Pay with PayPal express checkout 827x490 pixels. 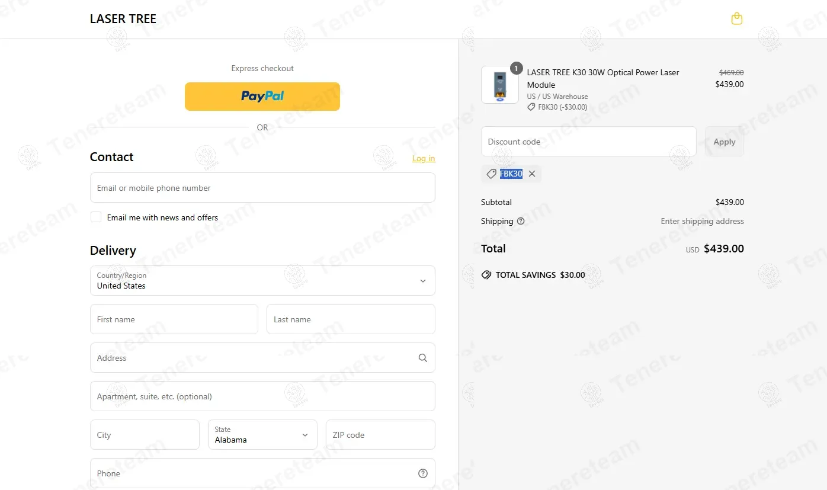pyautogui.click(x=262, y=97)
